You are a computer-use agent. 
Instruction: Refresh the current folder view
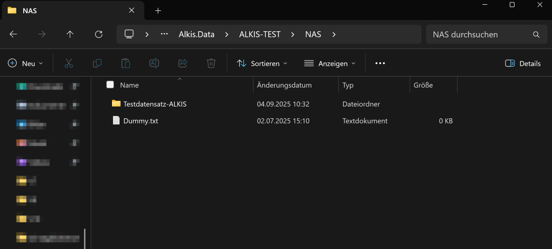click(99, 34)
